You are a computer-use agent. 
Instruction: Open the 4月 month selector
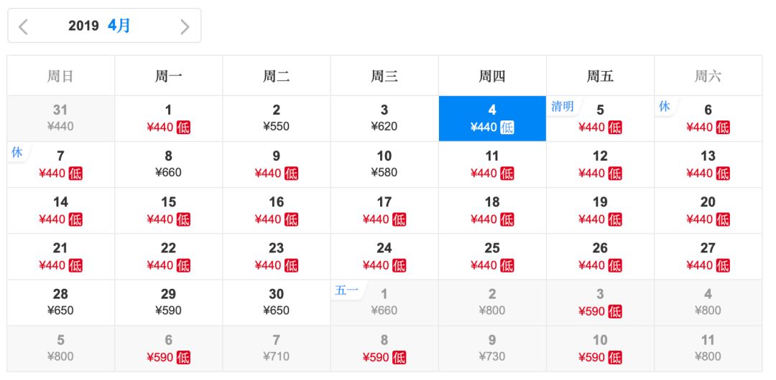click(119, 26)
